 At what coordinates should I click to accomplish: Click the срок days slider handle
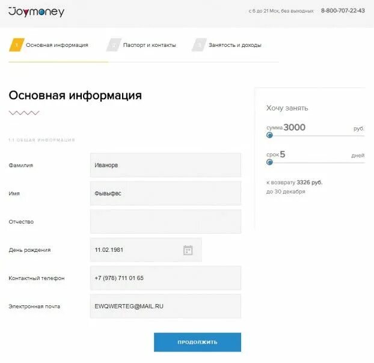pyautogui.click(x=269, y=162)
